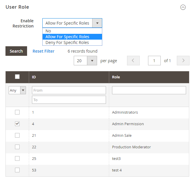Open the per page count dropdown
Image resolution: width=195 pixels, height=181 pixels.
click(92, 61)
